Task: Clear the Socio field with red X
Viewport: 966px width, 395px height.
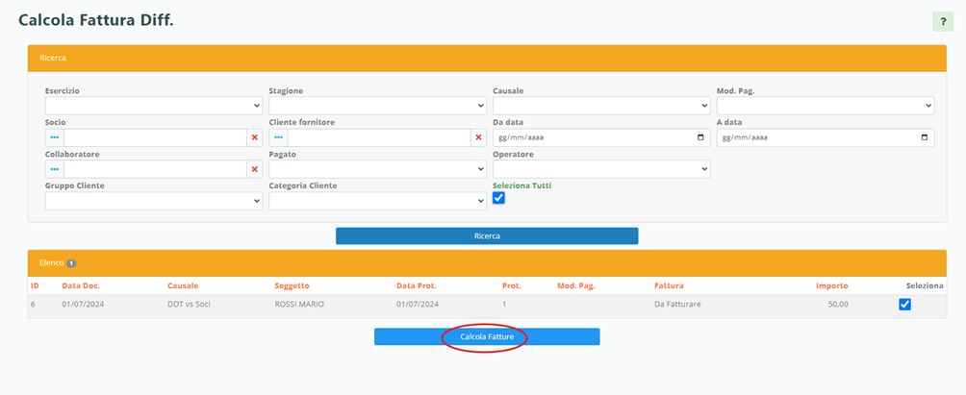Action: [x=255, y=137]
